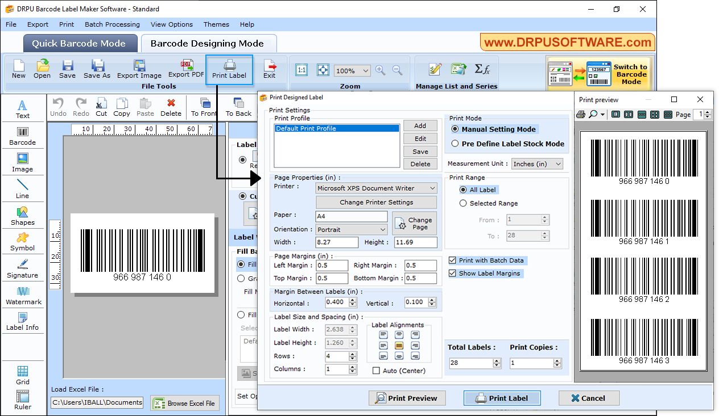The image size is (719, 416).
Task: Click Change Printer Settings
Action: 376,202
